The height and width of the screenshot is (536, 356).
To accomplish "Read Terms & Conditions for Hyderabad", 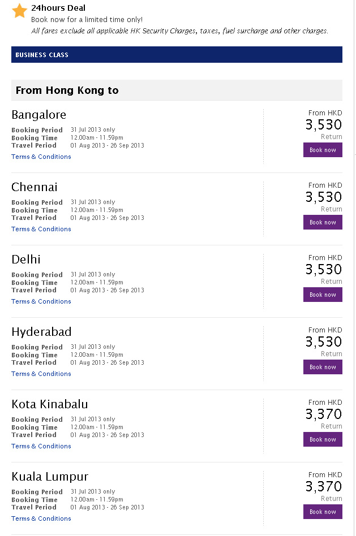I will click(41, 374).
